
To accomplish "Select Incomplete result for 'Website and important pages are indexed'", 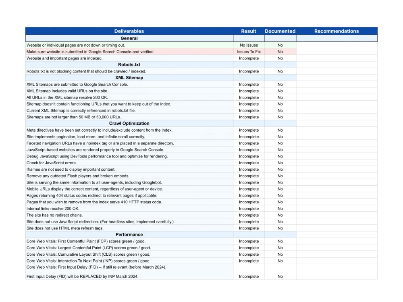I will (x=249, y=58).
